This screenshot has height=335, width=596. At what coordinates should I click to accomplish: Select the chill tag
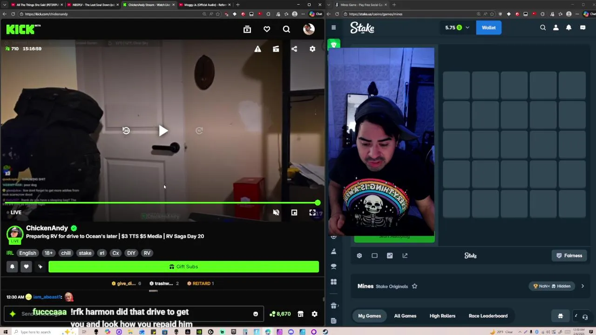[x=66, y=253]
